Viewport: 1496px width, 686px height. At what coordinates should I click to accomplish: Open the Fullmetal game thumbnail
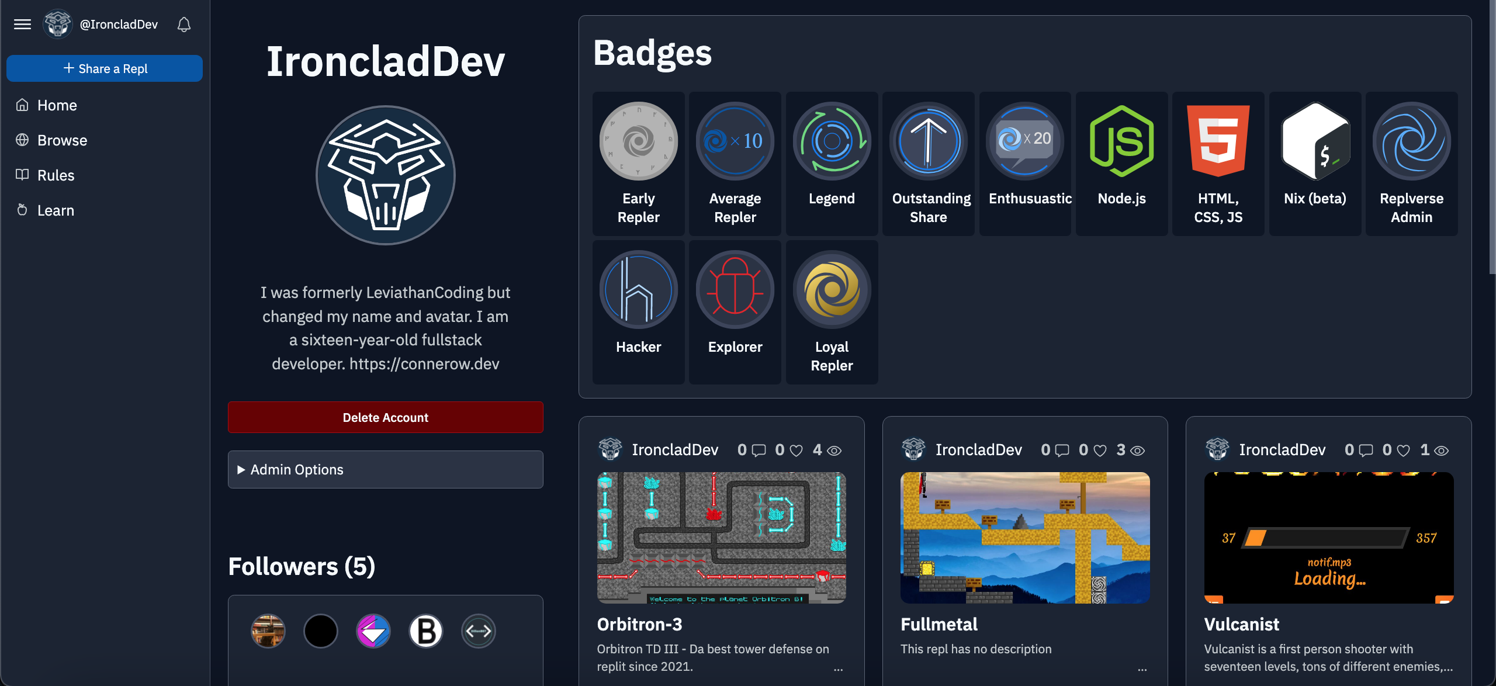[1025, 538]
